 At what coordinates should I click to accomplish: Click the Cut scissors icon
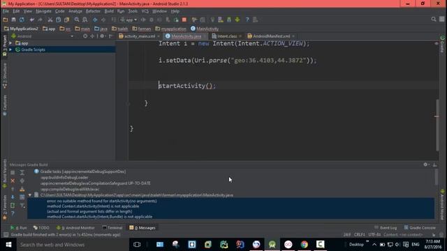[50, 20]
